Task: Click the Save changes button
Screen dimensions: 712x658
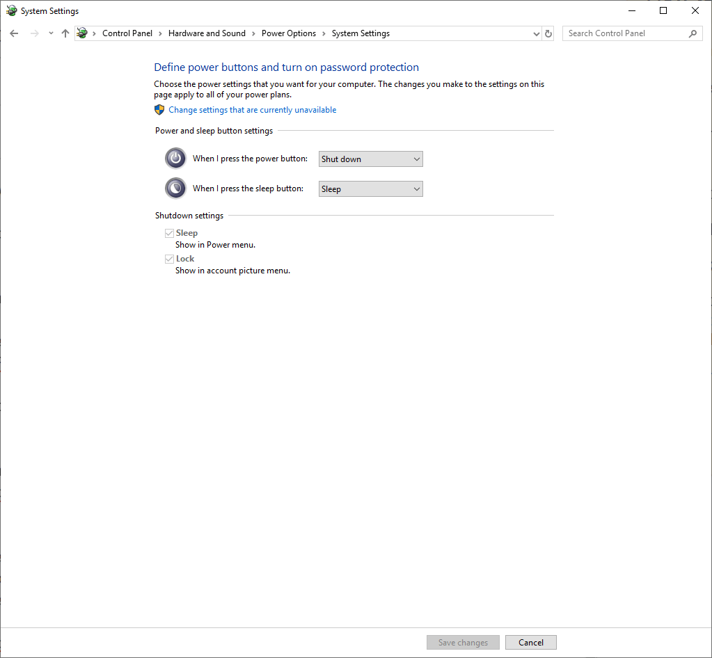Action: coord(462,642)
